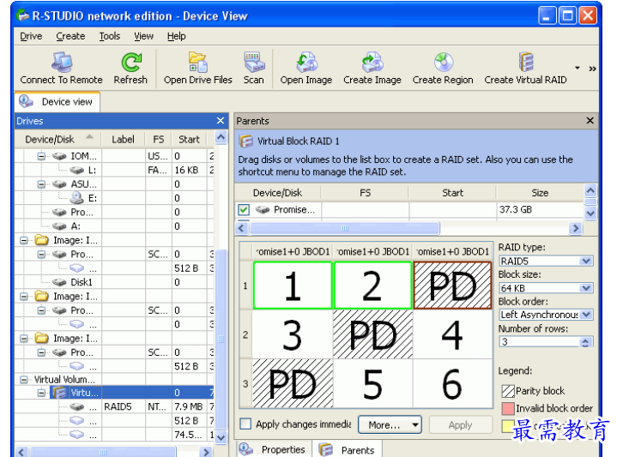Switch to the Properties bottom tab
Screen dimensions: 617x457
pyautogui.click(x=275, y=449)
